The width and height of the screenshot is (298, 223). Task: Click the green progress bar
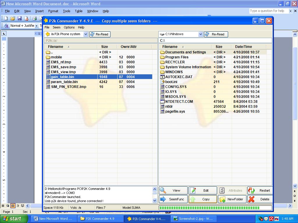(215, 208)
